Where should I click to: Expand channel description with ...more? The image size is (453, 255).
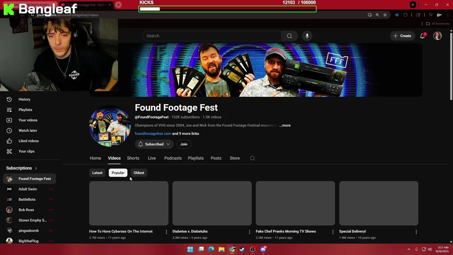[x=285, y=125]
